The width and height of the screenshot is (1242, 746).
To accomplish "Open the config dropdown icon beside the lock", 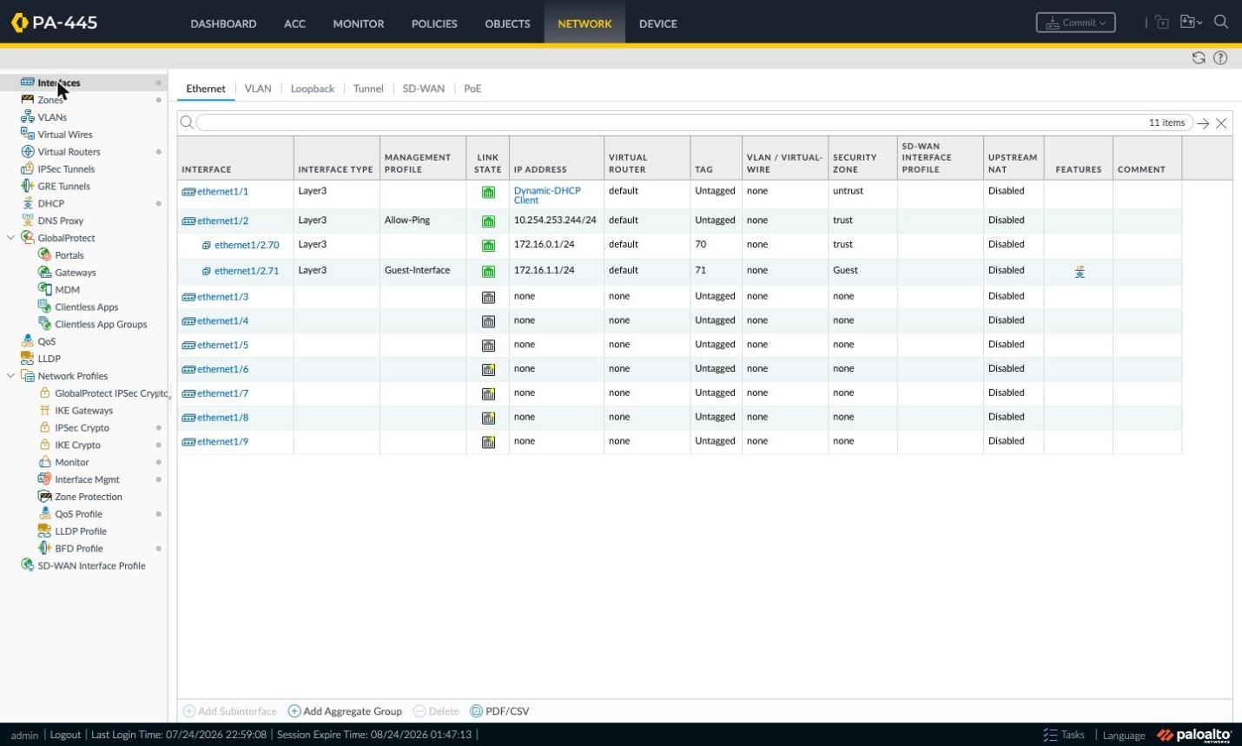I will pyautogui.click(x=1191, y=23).
